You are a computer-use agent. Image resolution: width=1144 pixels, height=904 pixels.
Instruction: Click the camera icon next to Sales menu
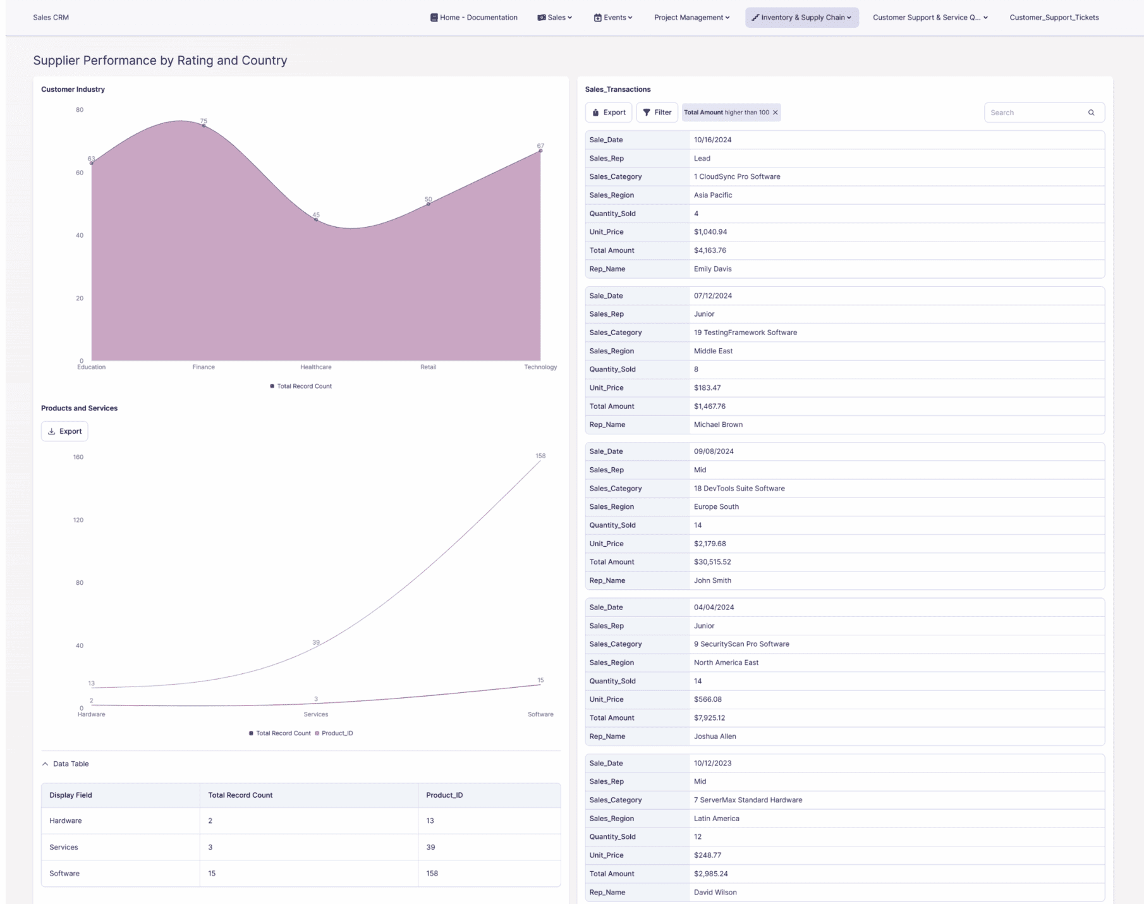pos(540,17)
